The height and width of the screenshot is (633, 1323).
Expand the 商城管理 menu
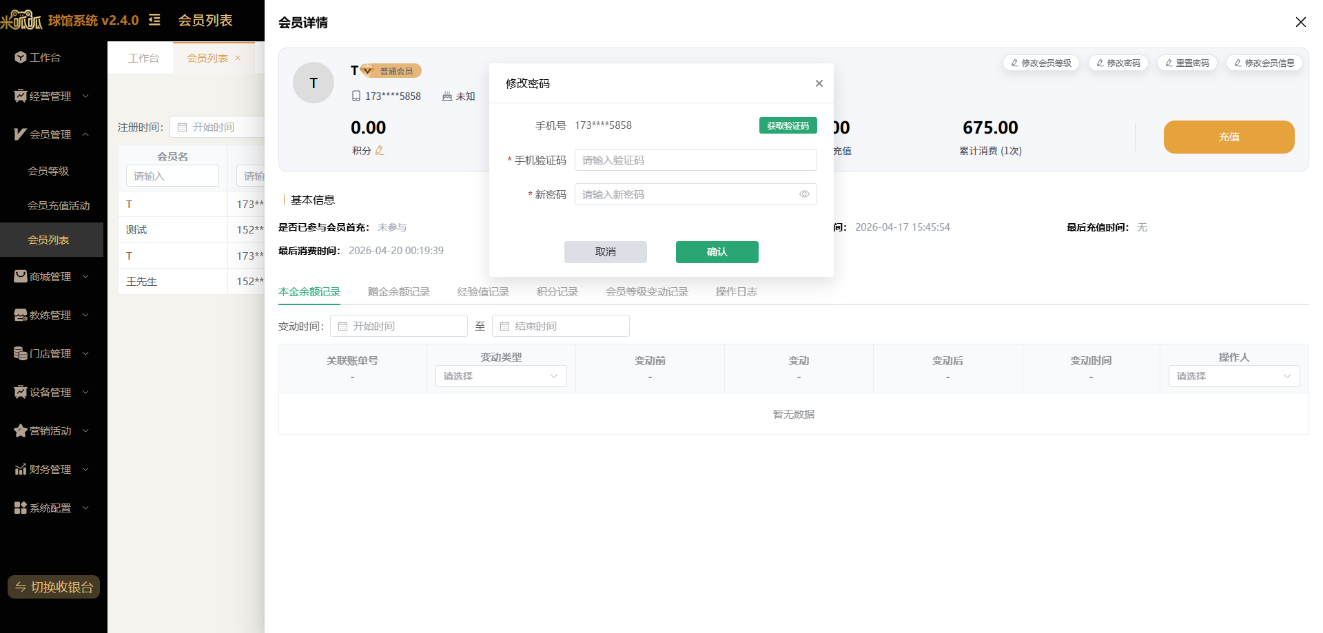pos(52,276)
